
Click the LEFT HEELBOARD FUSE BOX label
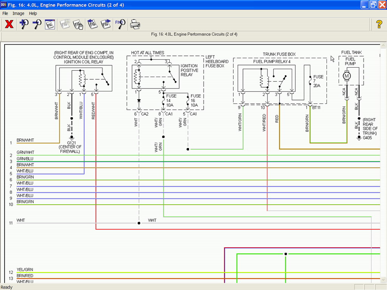click(x=217, y=62)
